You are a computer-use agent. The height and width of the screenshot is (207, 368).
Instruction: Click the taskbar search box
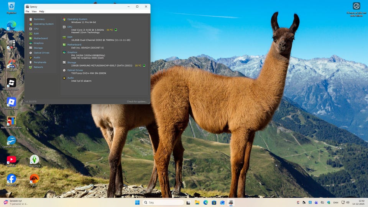pos(163,202)
